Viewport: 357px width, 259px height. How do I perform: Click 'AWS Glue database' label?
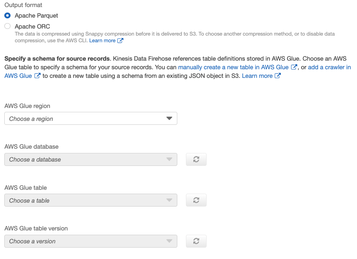coord(31,147)
